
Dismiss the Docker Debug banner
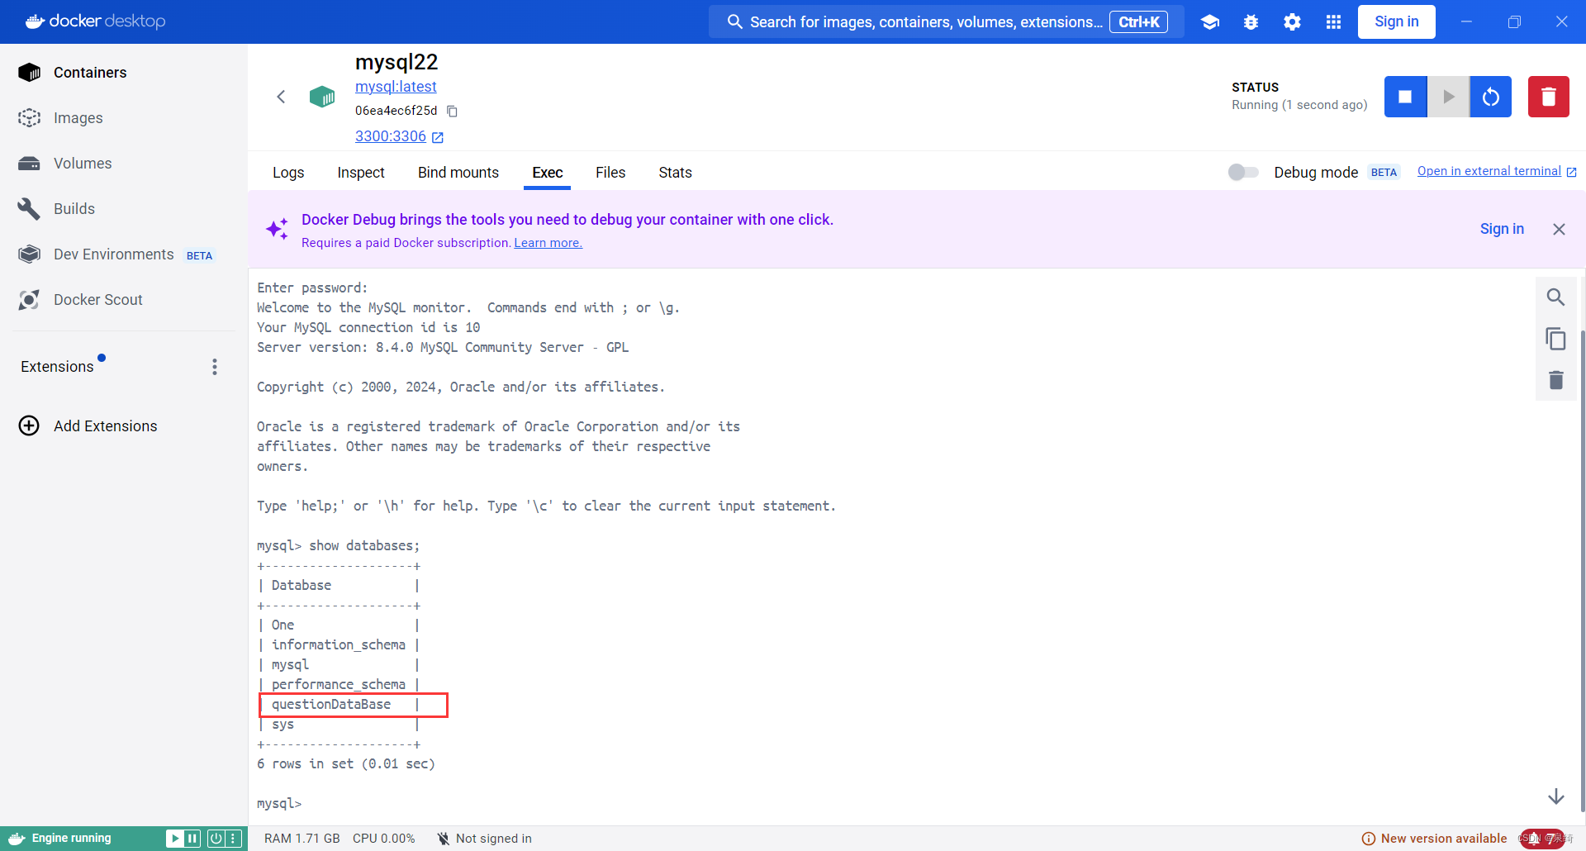[1559, 229]
